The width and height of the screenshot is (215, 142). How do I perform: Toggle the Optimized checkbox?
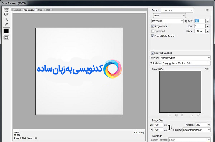coord(153,31)
